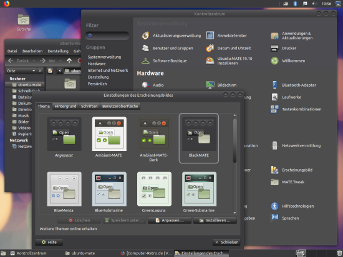Viewport: 343px width, 257px height.
Task: Open Zurück history dropdown arrow
Action: (x=34, y=61)
